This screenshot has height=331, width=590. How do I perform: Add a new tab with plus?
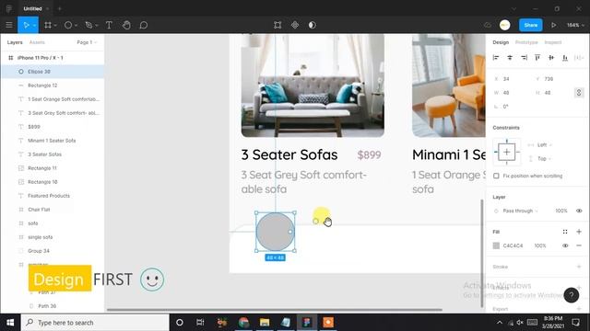point(59,8)
